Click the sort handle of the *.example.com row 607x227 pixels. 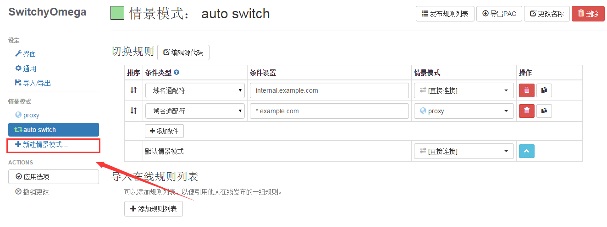click(133, 111)
